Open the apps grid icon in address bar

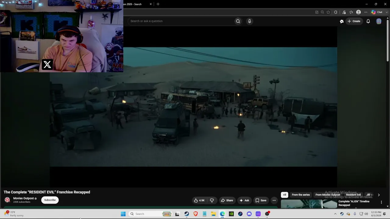(317, 12)
